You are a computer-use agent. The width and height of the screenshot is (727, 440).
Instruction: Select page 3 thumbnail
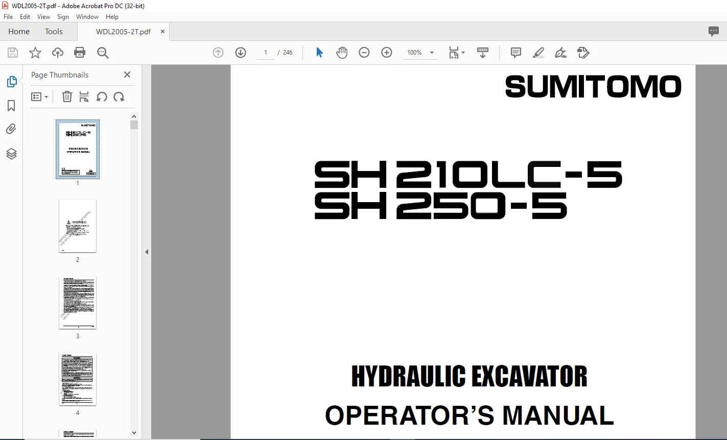(x=78, y=303)
